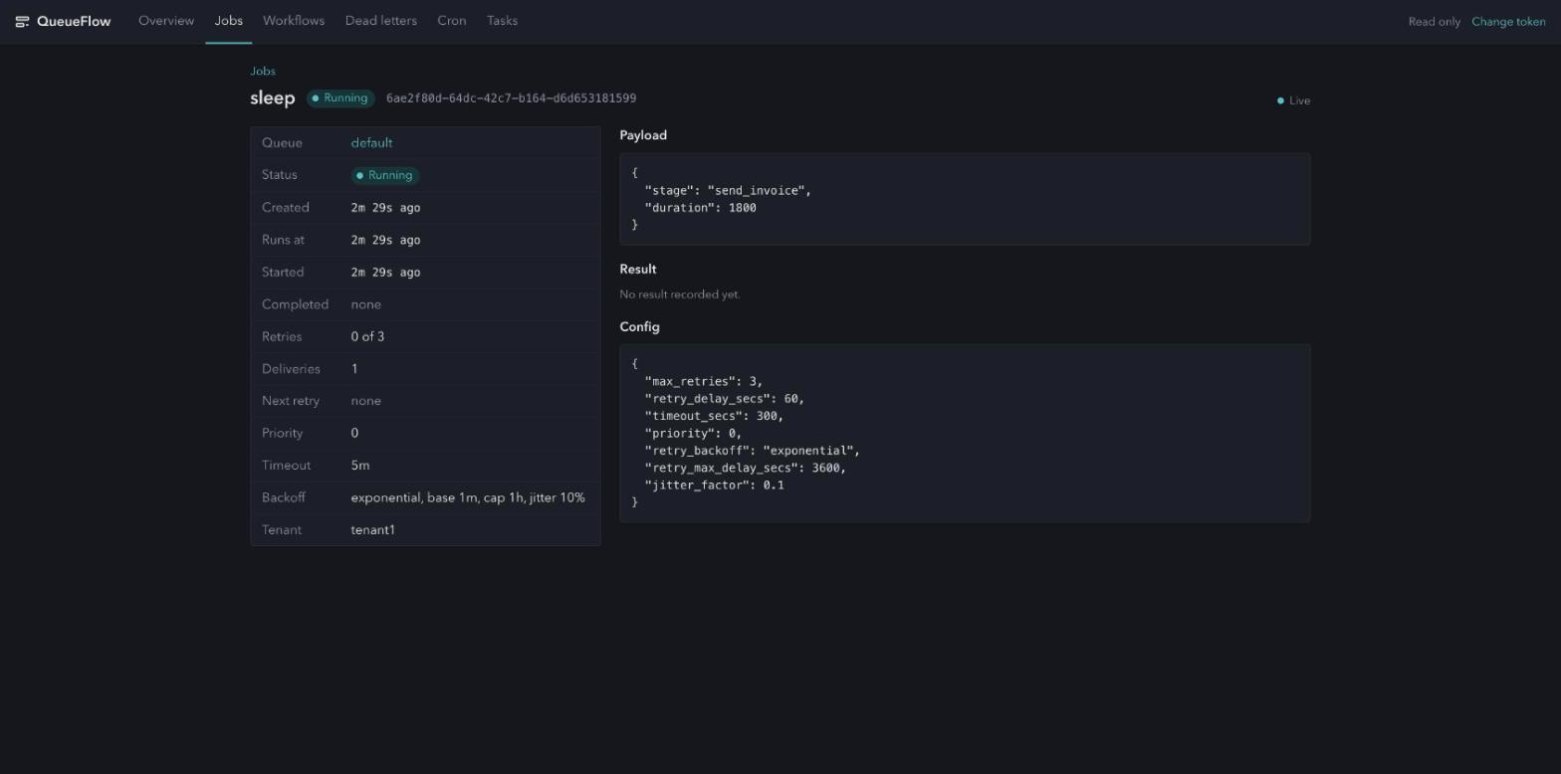
Task: Click the Completed value none
Action: 366,304
